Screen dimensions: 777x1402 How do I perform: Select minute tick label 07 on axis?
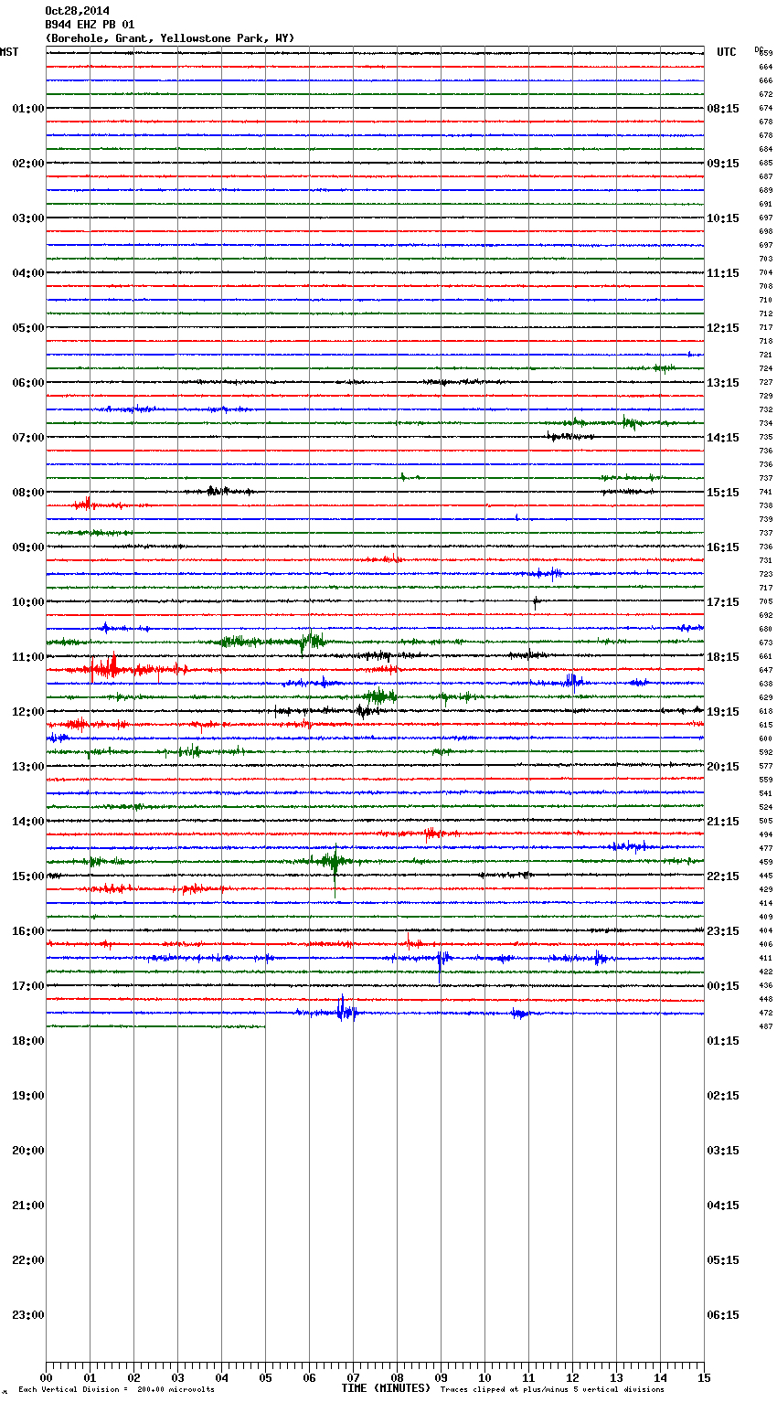pos(353,1378)
